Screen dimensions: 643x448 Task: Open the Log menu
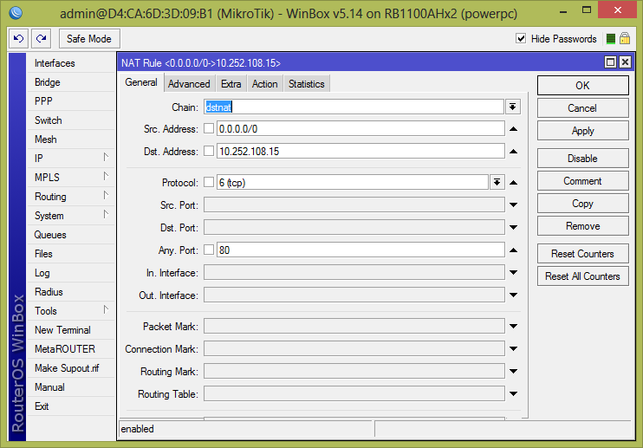coord(71,273)
